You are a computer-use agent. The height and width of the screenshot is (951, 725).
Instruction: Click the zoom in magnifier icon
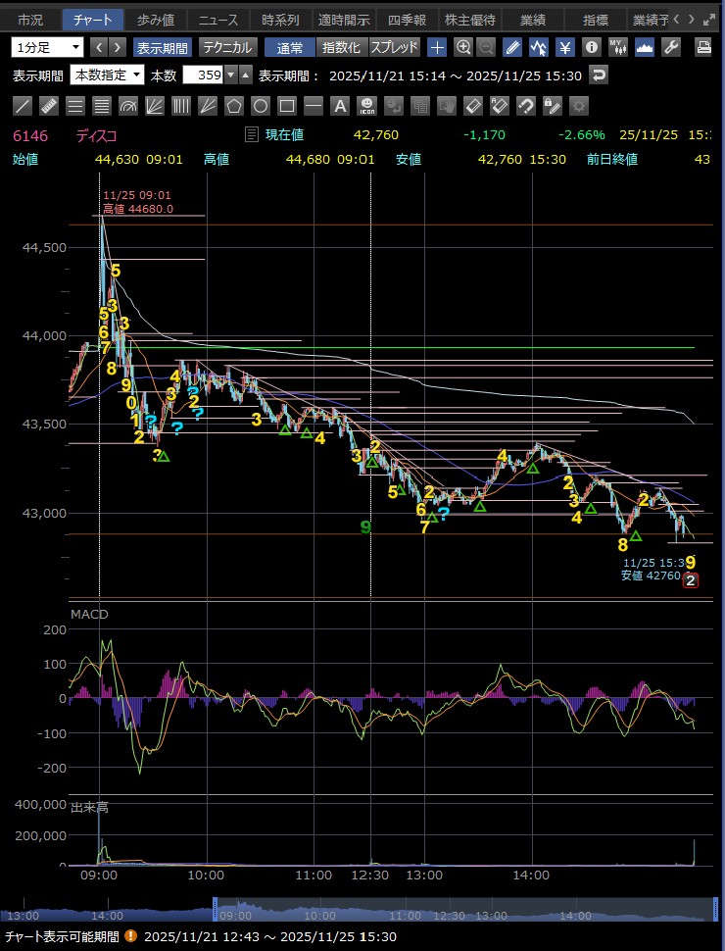click(x=461, y=47)
